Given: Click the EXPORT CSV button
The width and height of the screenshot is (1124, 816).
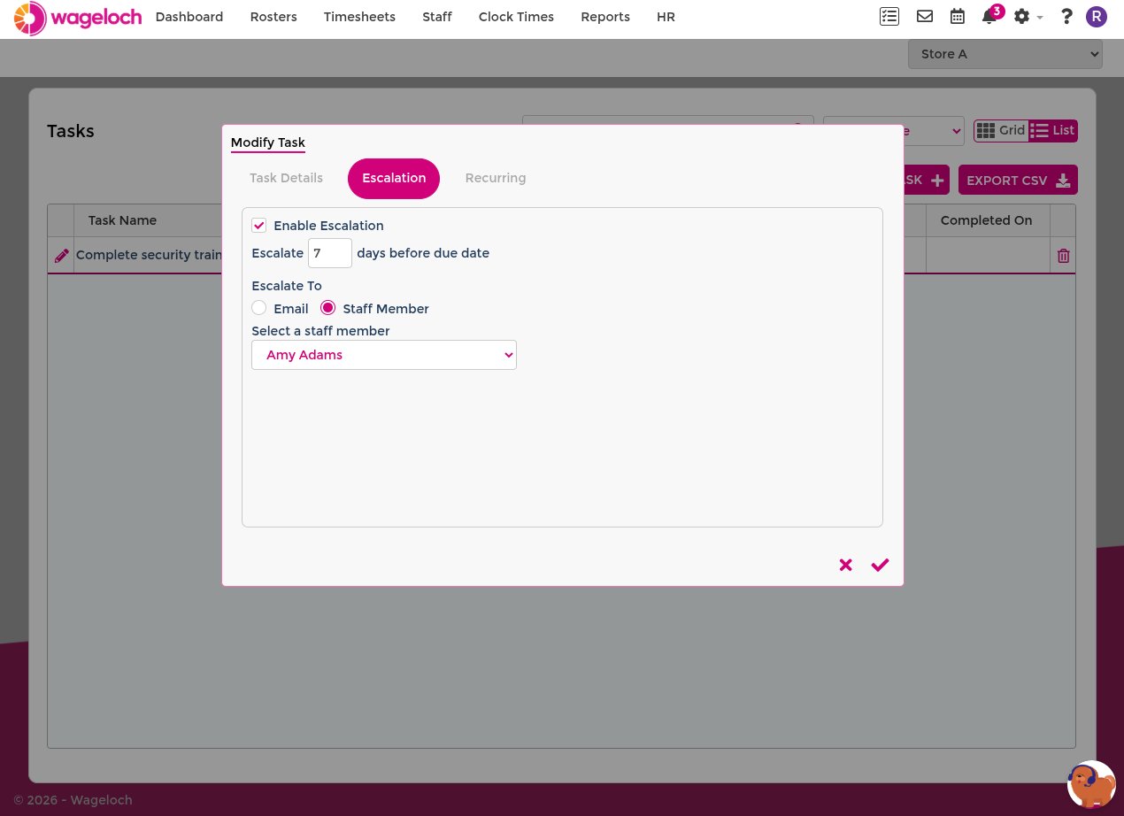Looking at the screenshot, I should point(1018,181).
